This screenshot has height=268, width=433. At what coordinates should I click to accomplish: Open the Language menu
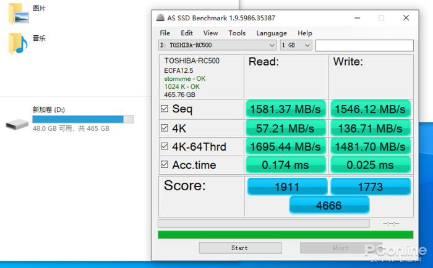point(272,33)
